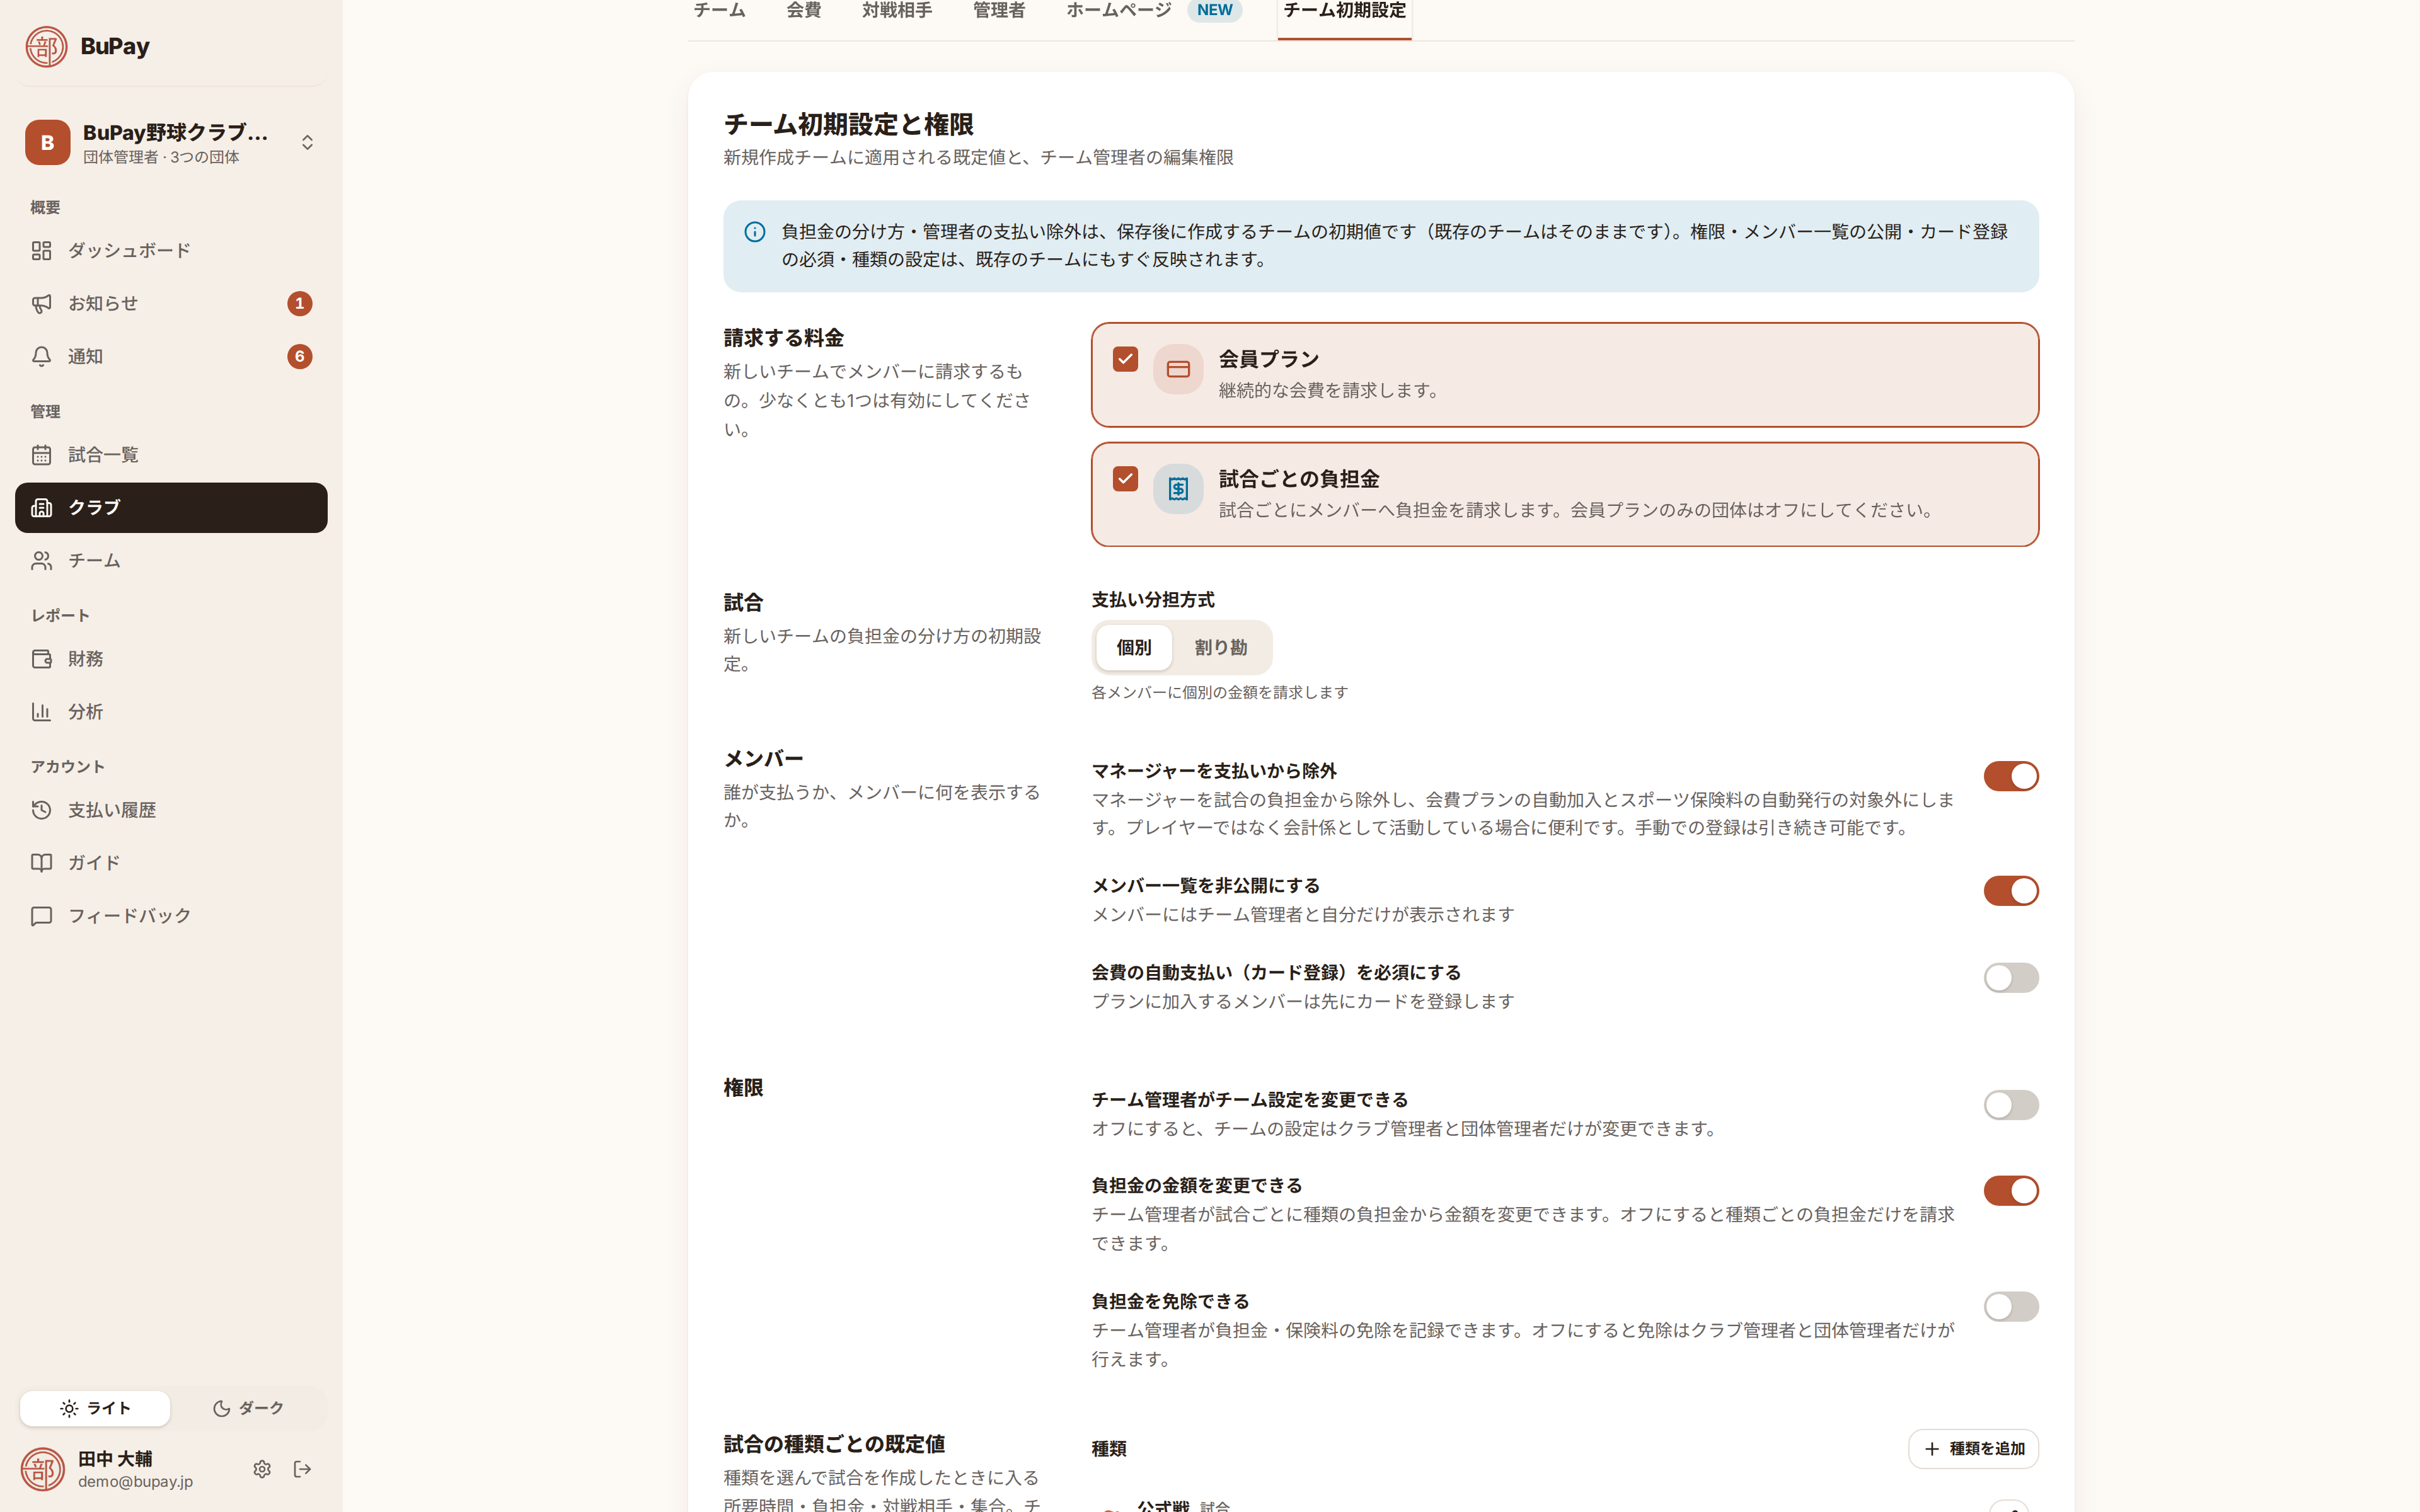
Task: Open 支払い履歴 in sidebar
Action: (171, 810)
